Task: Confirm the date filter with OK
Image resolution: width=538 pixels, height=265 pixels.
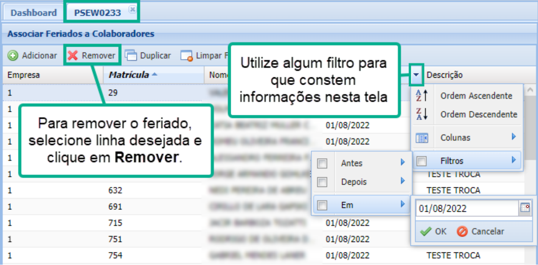Action: (434, 231)
